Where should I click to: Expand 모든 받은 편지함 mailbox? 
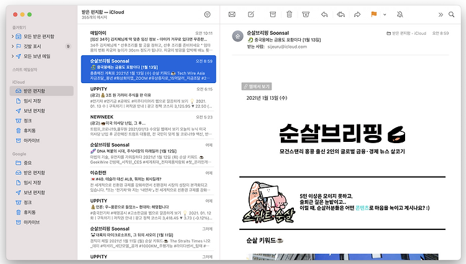[12, 37]
